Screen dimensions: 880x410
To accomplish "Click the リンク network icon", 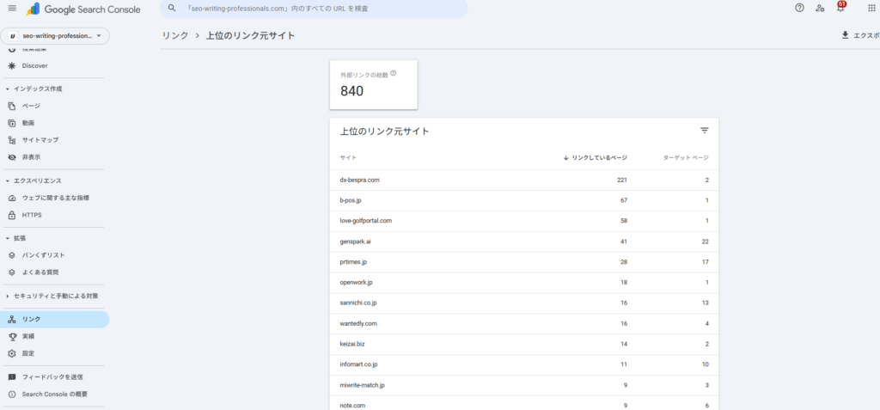I will [x=12, y=319].
